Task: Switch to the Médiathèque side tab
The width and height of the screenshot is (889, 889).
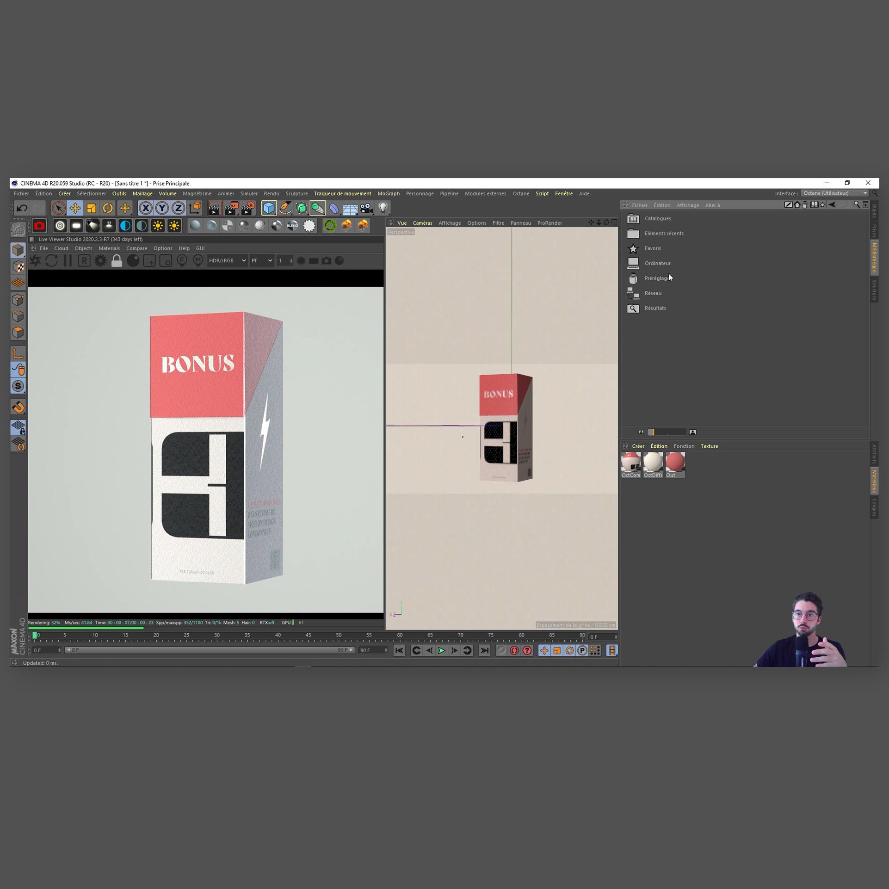Action: [x=874, y=257]
